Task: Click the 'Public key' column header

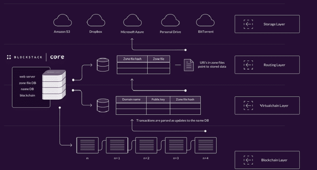Action: click(158, 100)
